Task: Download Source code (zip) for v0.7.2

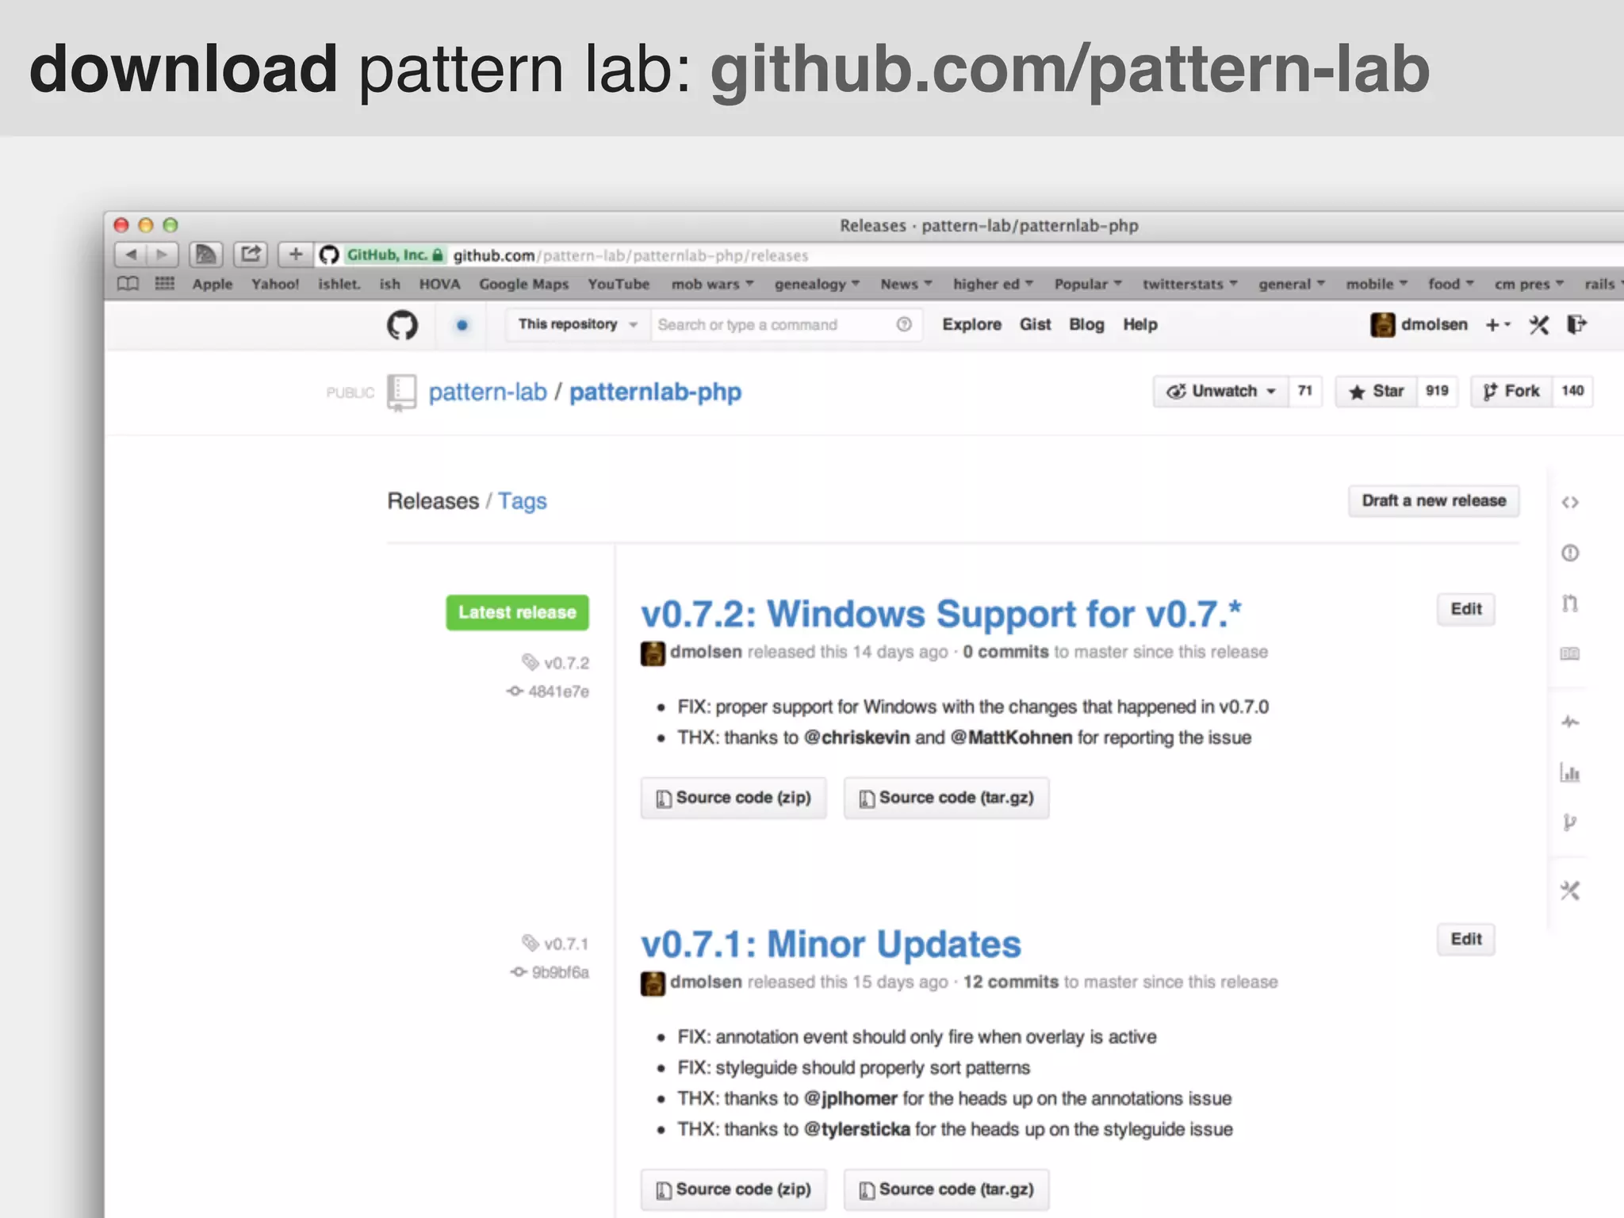Action: (733, 798)
